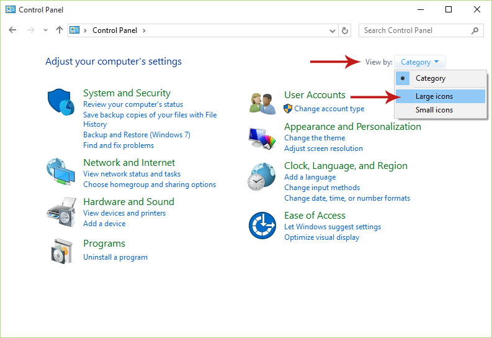Open the Programs disc box icon

(62, 250)
